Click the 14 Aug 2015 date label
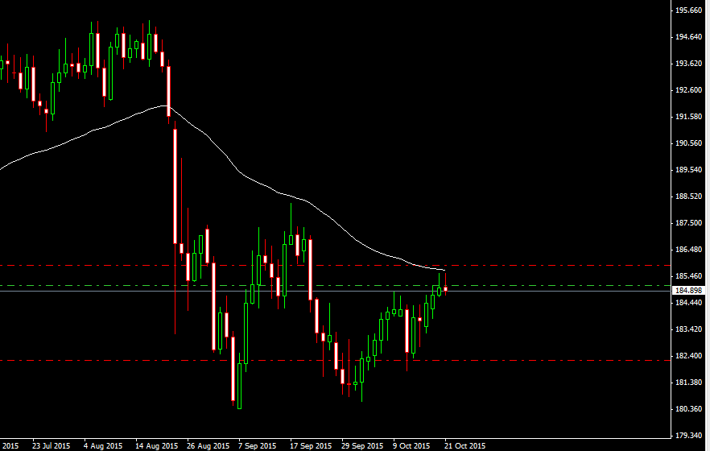710x451 pixels. (157, 446)
